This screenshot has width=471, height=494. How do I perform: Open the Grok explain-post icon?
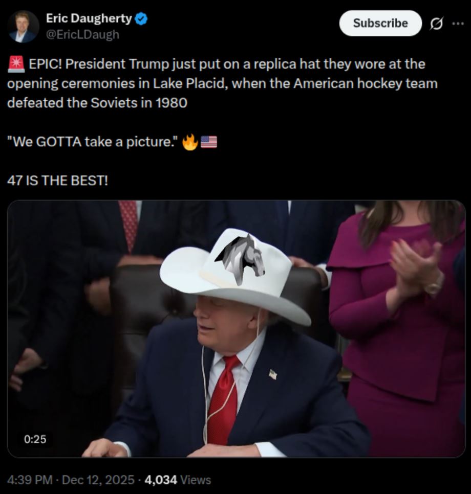pos(436,24)
